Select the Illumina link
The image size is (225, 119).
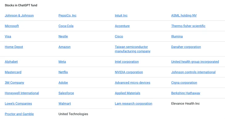(177, 36)
